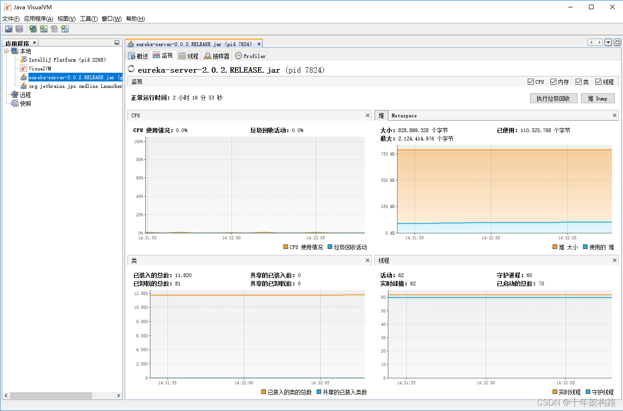
Task: Click the applications panel scrollbar left arrow
Action: click(6, 395)
